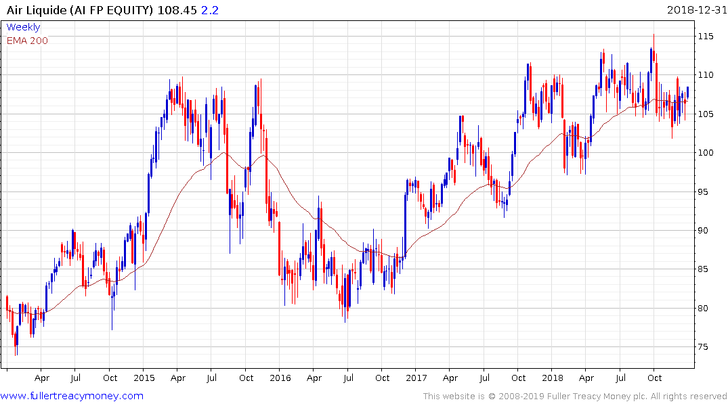The height and width of the screenshot is (406, 728).
Task: Click the 110 price axis label
Action: [x=706, y=74]
